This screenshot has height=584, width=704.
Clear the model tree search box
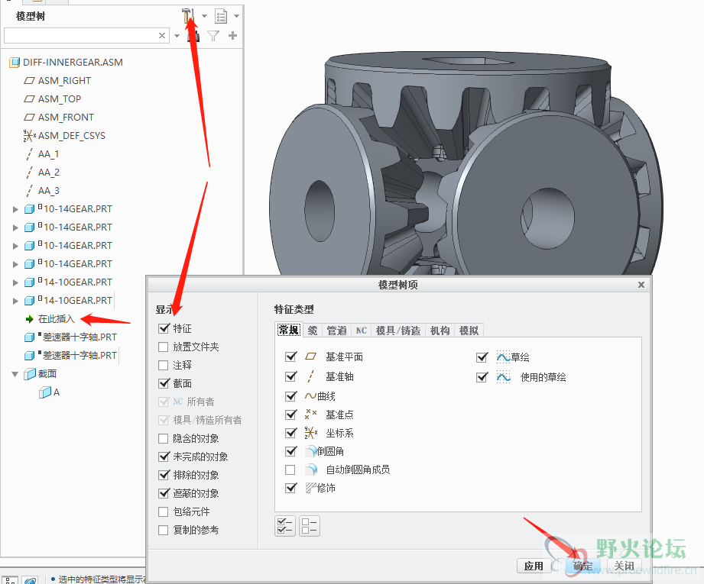162,35
